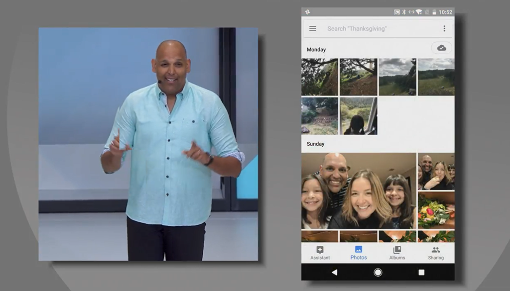Screen dimensions: 510x291
Task: Open second Monday photo of tree trunk
Action: click(359, 77)
